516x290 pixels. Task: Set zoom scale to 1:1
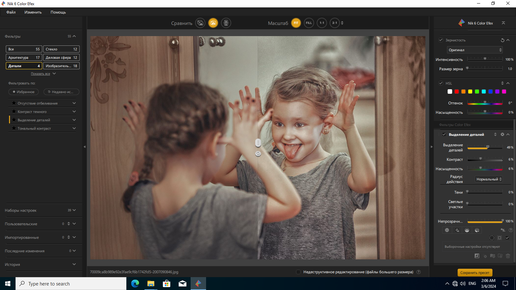[x=322, y=23]
